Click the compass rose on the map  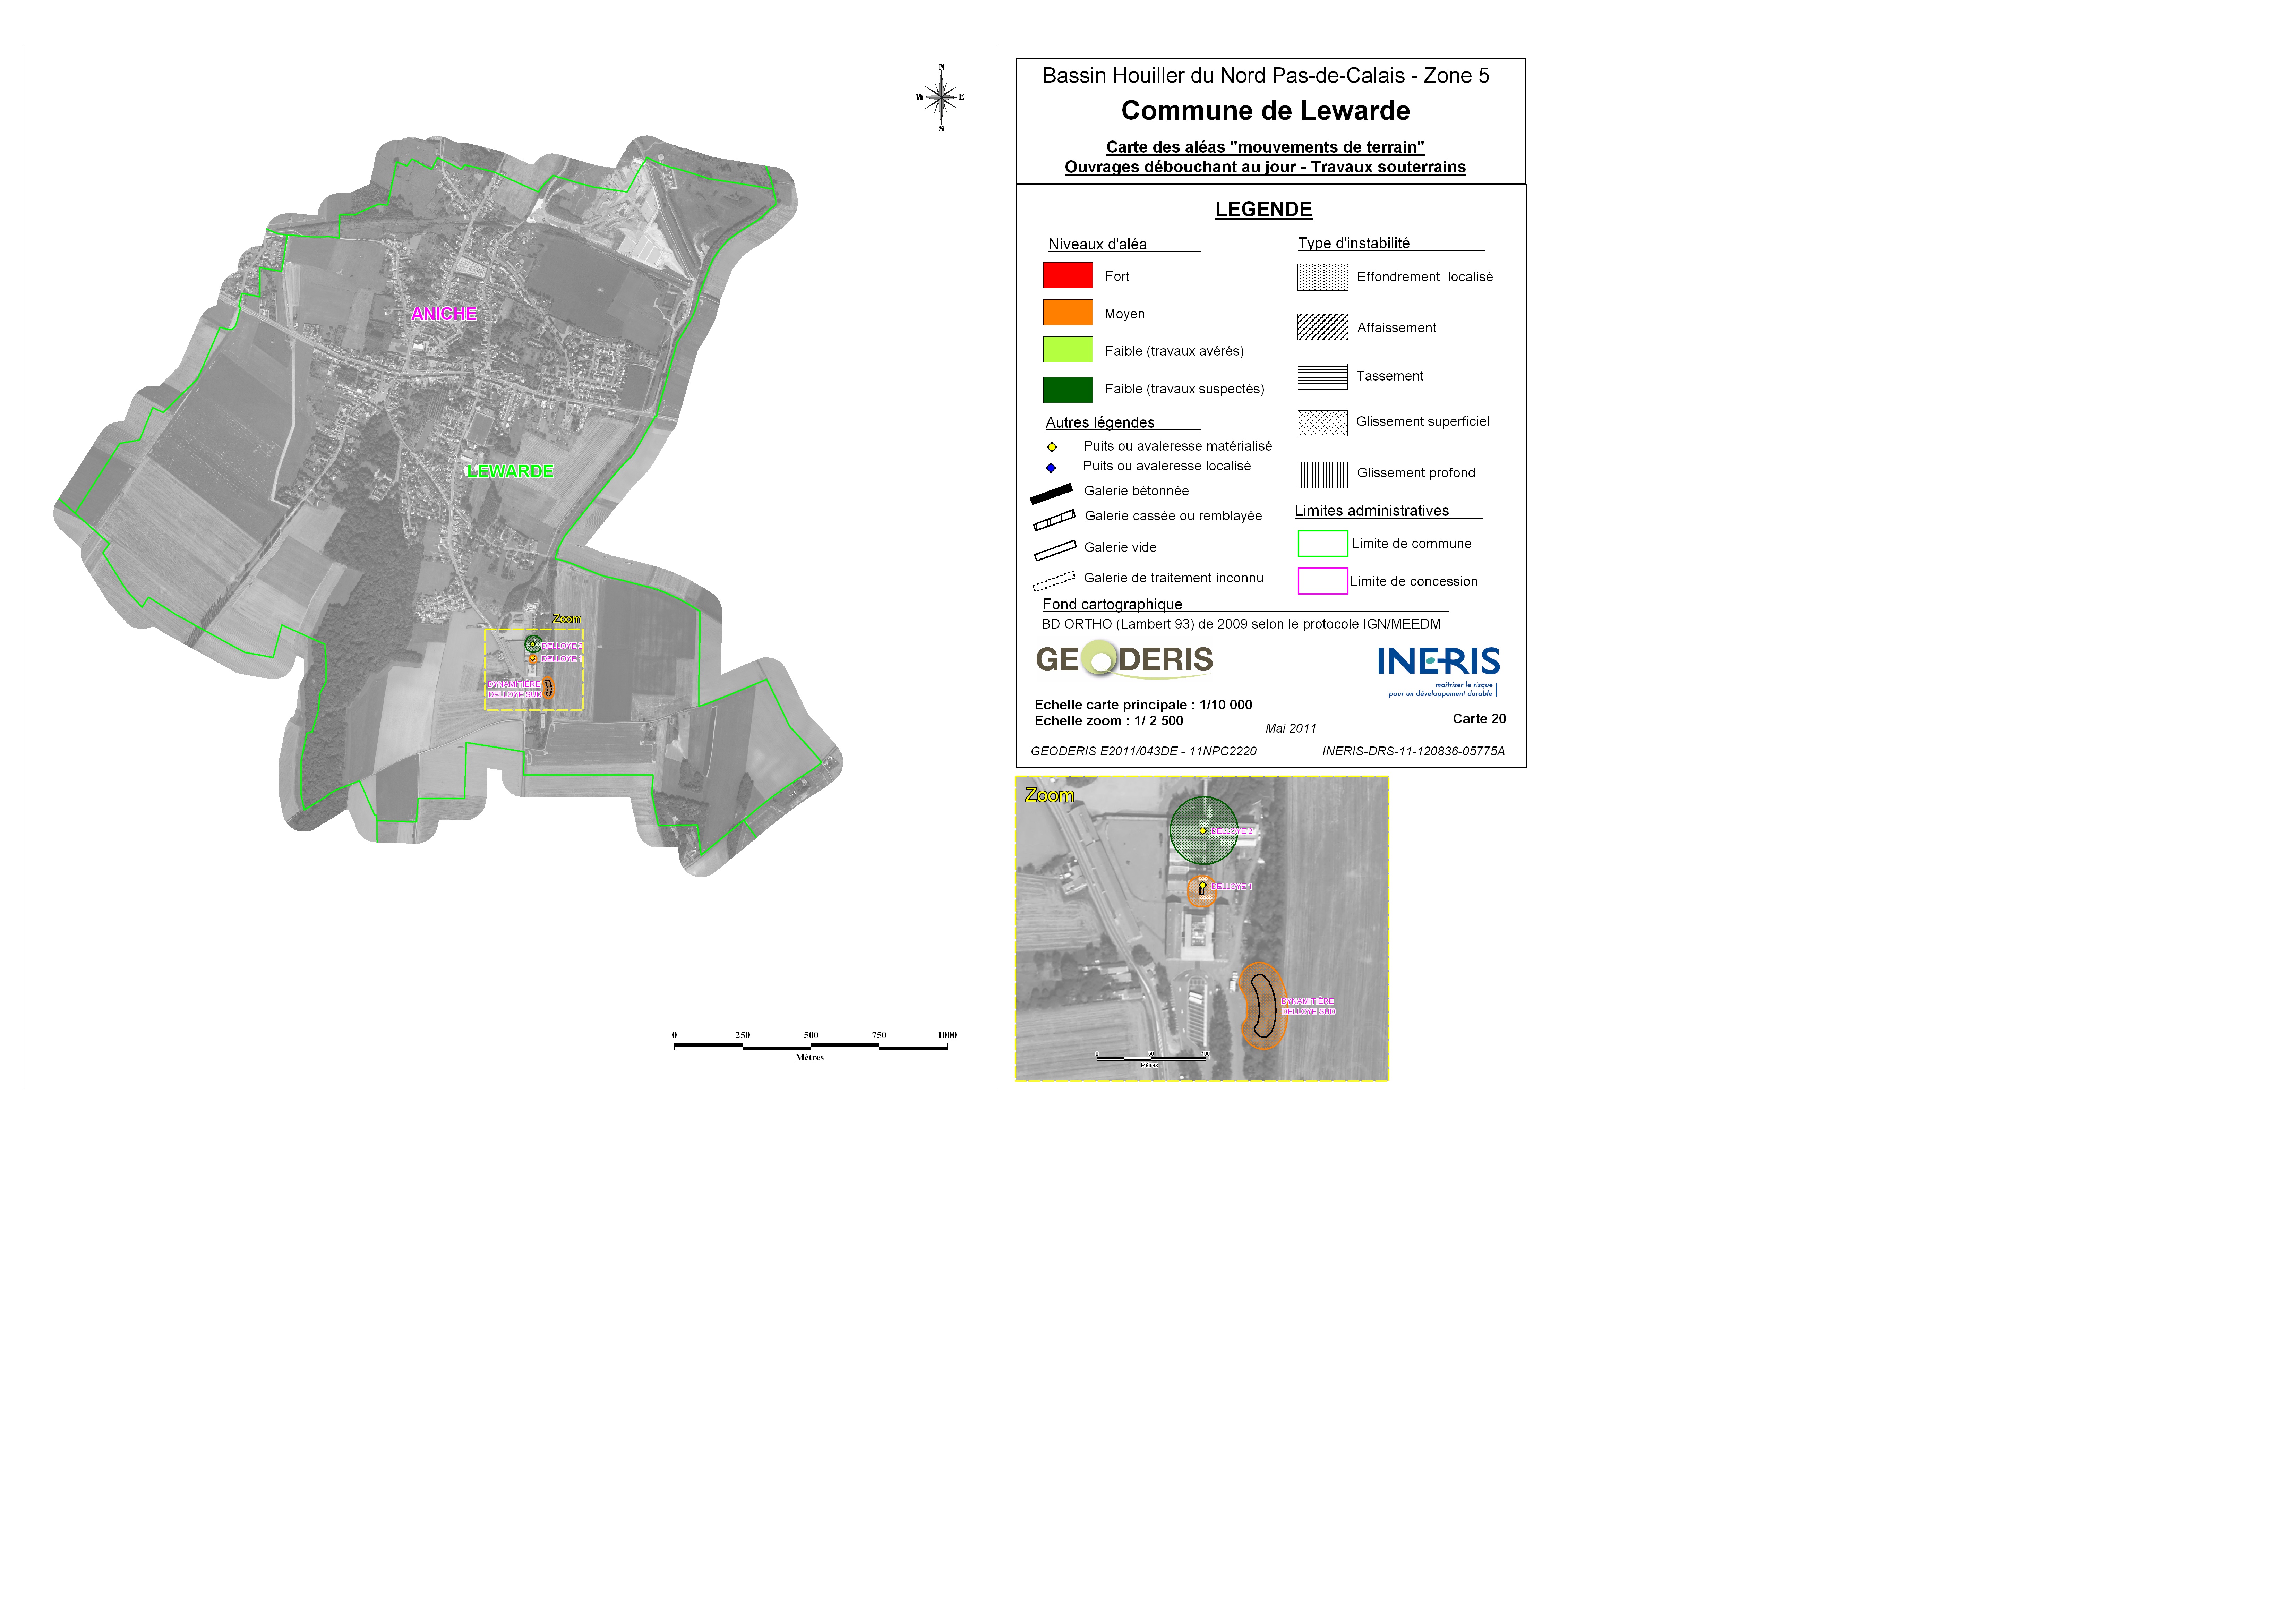click(940, 98)
